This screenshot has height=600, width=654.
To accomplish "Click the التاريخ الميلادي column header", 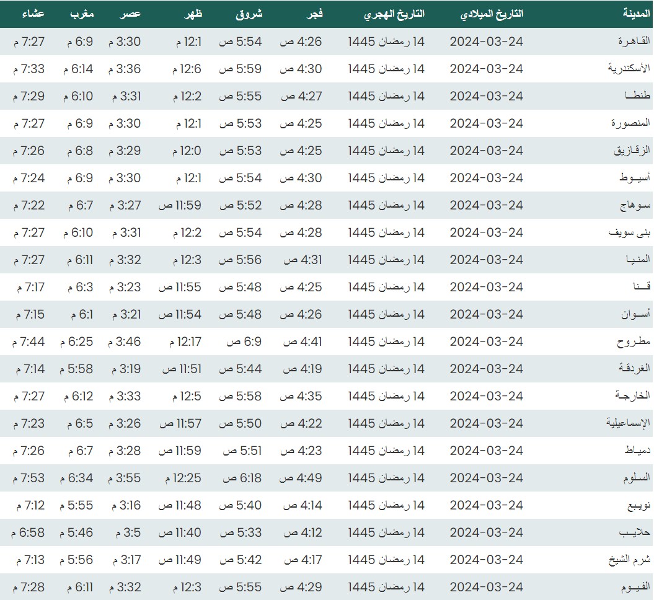I will click(492, 14).
